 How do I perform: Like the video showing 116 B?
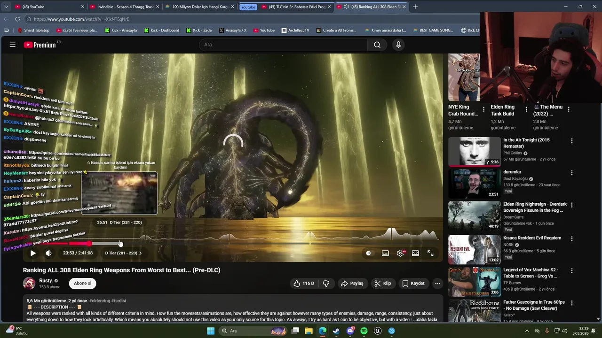tap(304, 283)
